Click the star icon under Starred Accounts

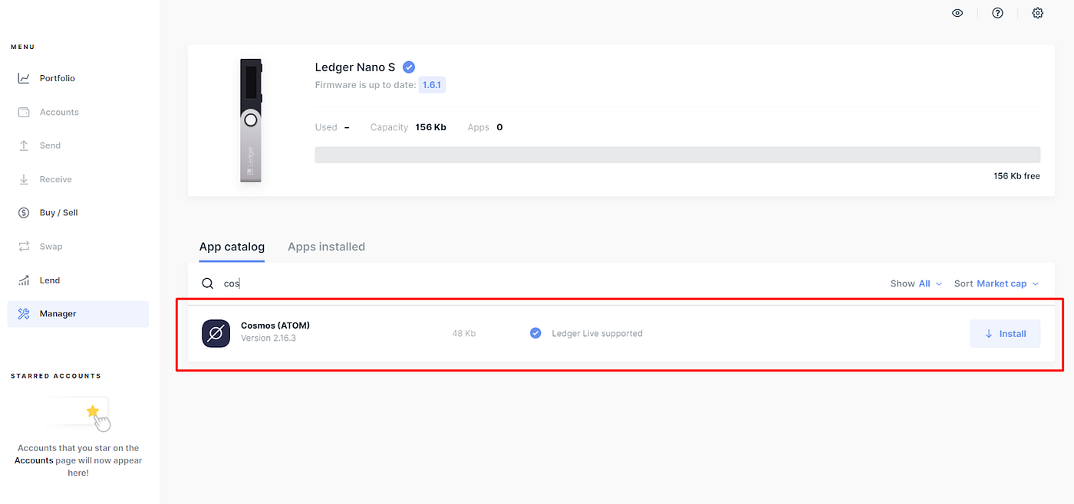(93, 411)
